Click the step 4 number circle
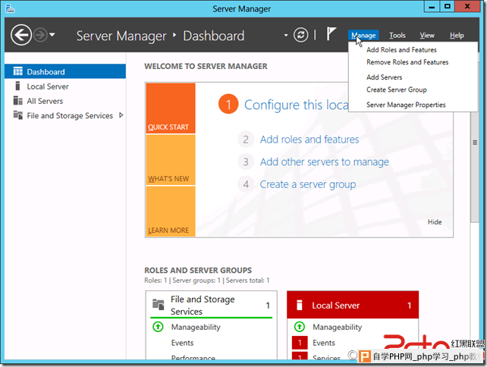Viewport: 487px width, 367px height. 246,184
